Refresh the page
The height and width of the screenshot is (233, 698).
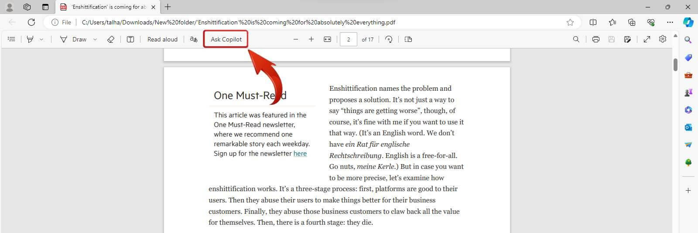point(31,22)
